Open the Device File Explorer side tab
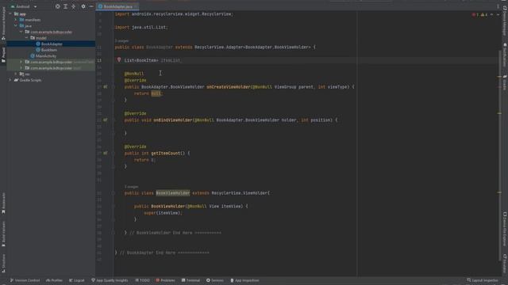This screenshot has height=285, width=508. 505,230
